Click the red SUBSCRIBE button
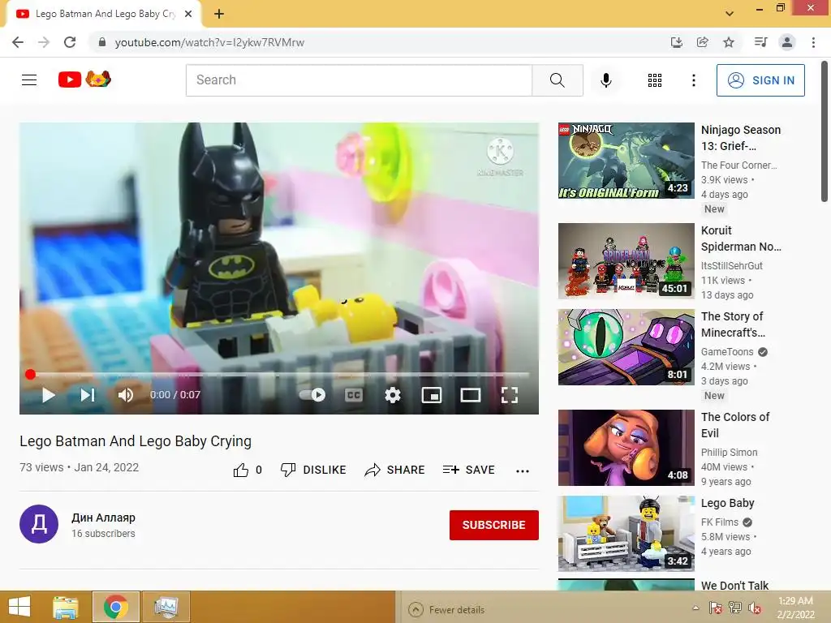Screen dimensions: 831x623 coord(494,525)
